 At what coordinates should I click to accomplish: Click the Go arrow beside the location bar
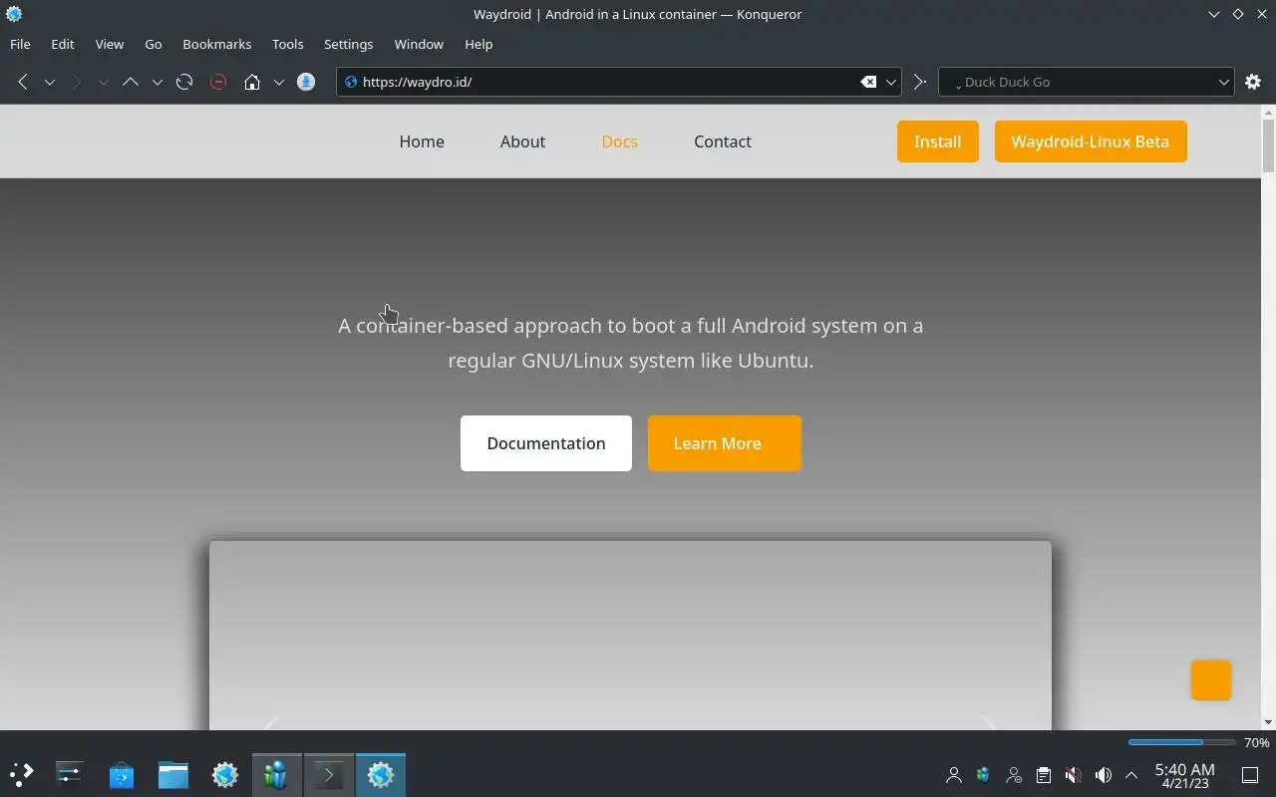919,82
